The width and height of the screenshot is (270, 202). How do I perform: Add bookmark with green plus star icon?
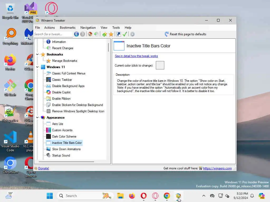pyautogui.click(x=104, y=34)
